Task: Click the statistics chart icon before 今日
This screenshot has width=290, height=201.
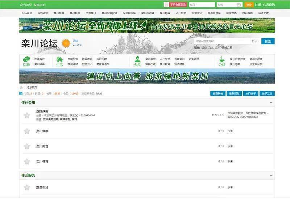Action: [21, 94]
